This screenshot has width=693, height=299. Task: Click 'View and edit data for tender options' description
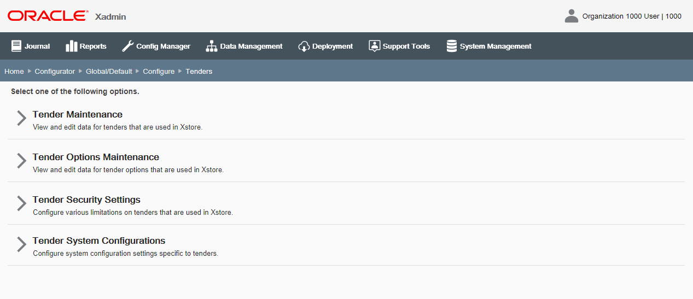[128, 170]
